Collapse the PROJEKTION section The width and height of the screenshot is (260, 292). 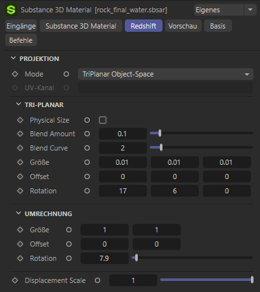pos(14,58)
